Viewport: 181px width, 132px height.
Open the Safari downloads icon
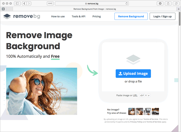click(160, 3)
